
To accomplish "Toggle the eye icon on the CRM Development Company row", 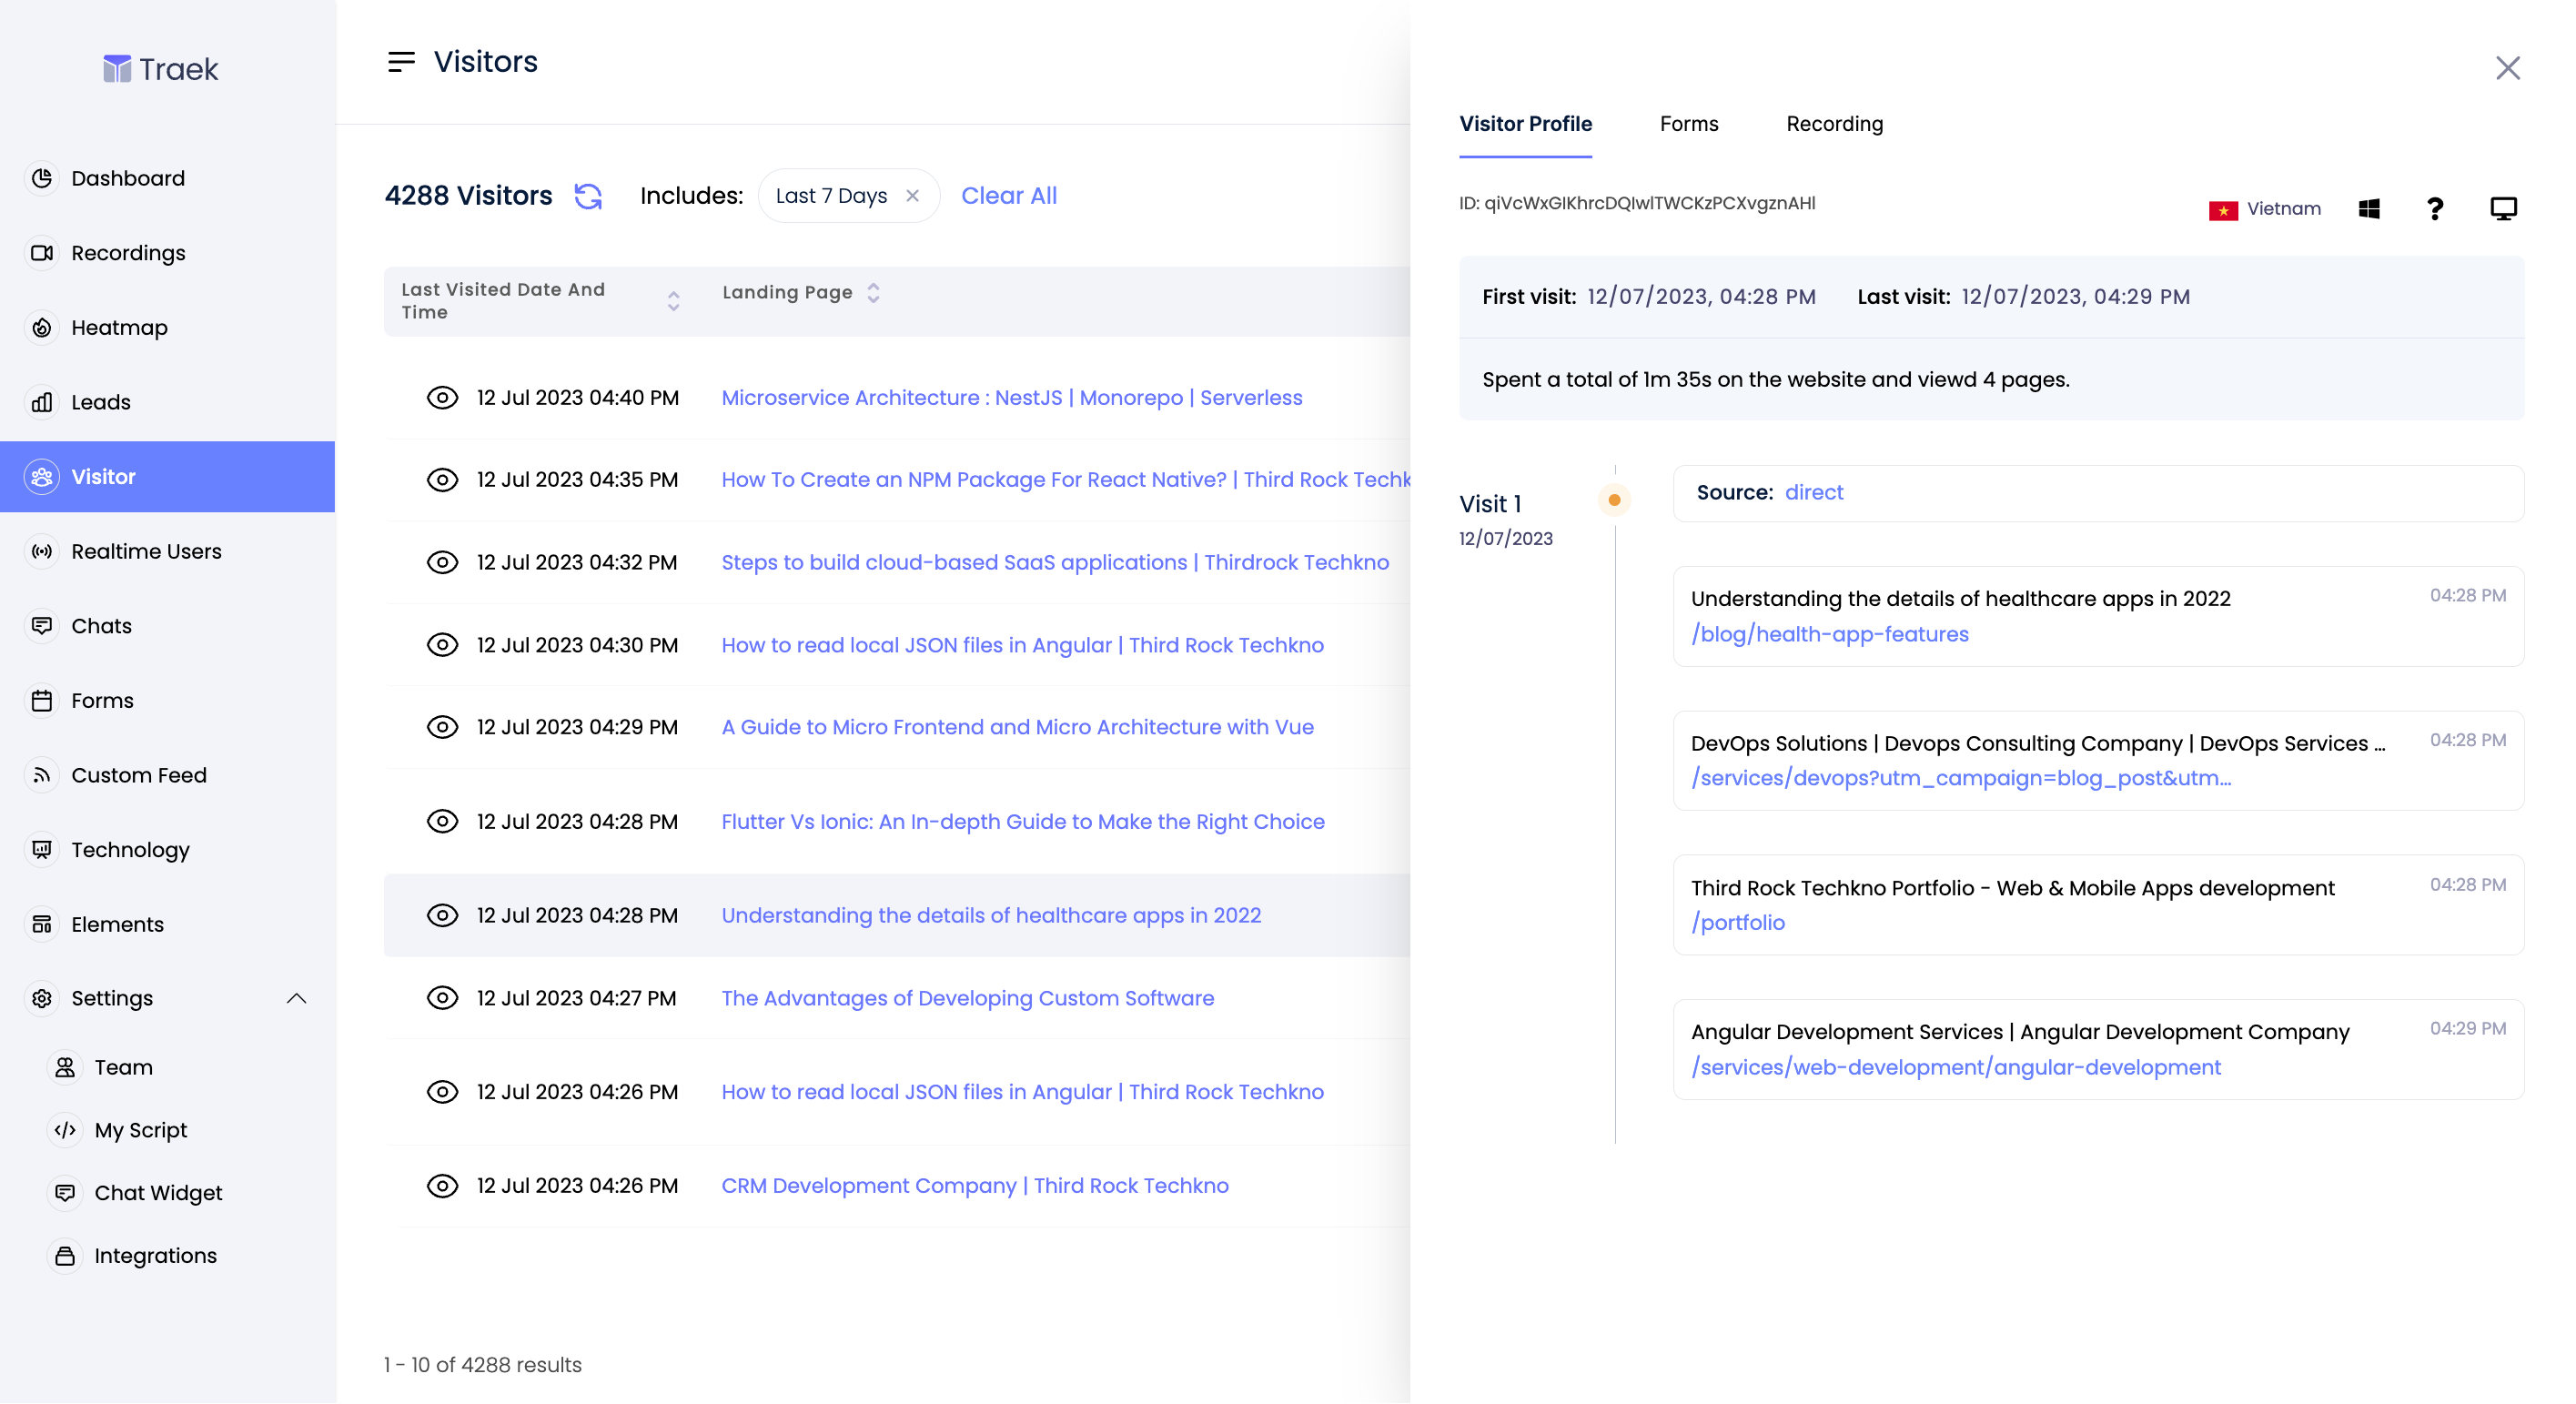I will pos(443,1185).
